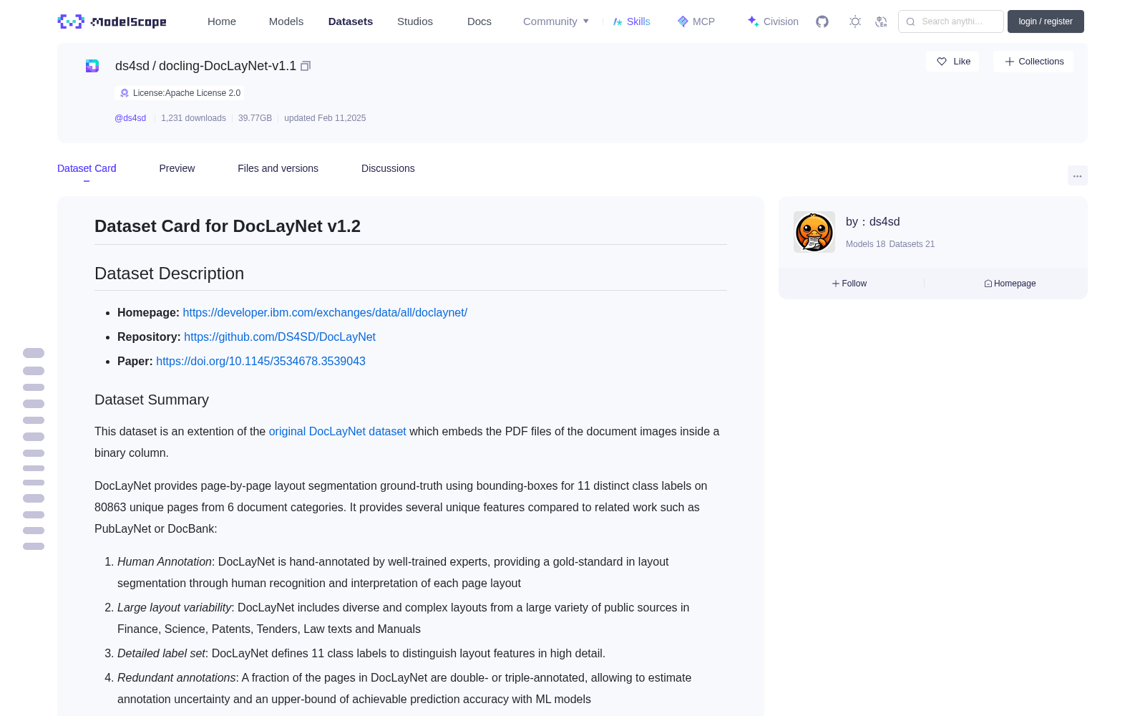Go to the Models nav item
The image size is (1145, 716).
click(x=286, y=21)
